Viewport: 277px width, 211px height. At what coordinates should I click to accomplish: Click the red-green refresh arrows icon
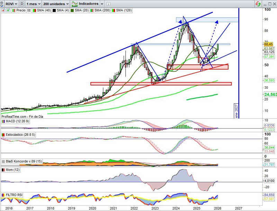tap(258, 4)
